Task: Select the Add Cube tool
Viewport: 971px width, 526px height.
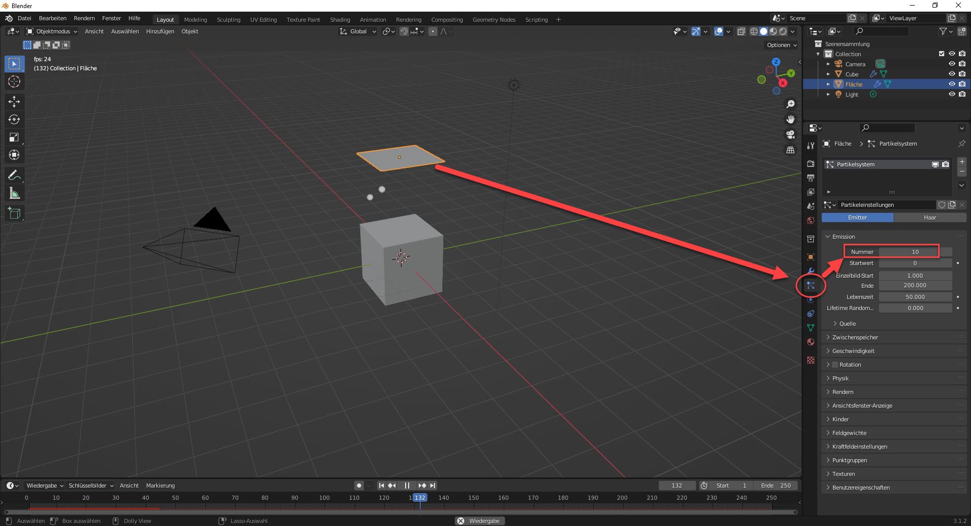Action: (14, 213)
